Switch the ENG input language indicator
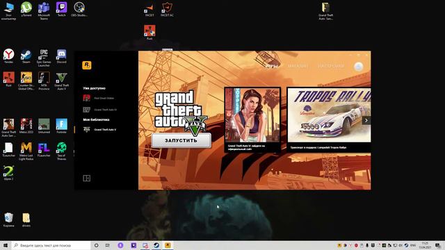 [x=413, y=245]
